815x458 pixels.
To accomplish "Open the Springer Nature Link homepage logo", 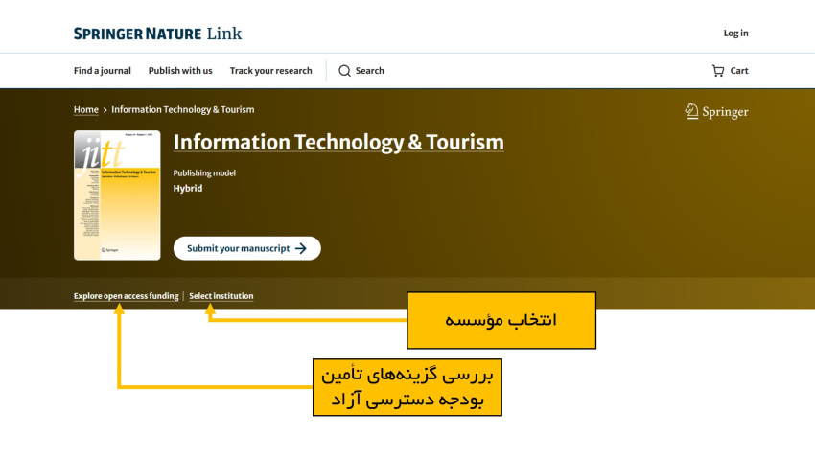I will [x=157, y=34].
